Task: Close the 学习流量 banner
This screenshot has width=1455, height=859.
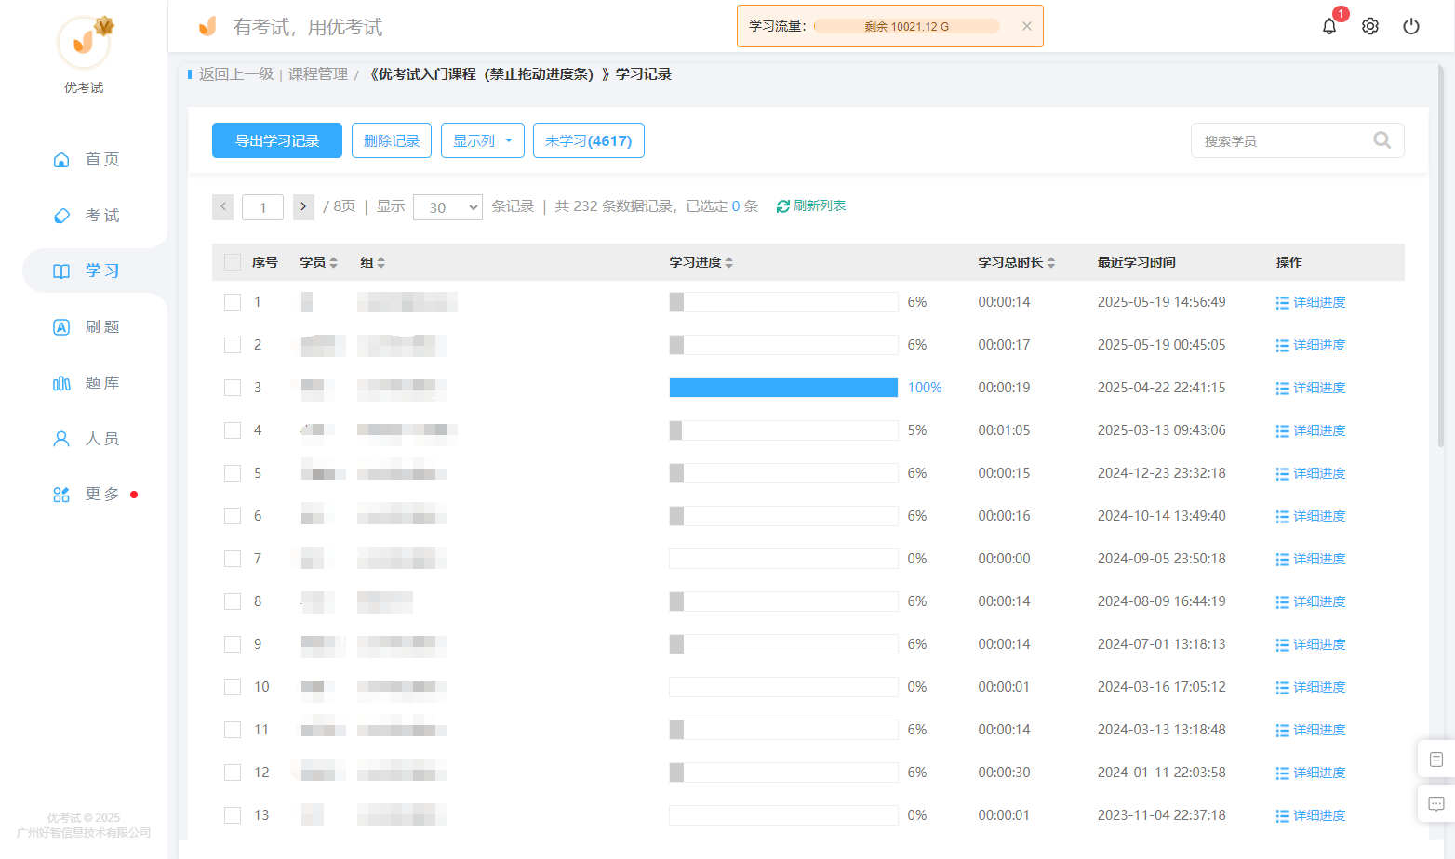Action: tap(1027, 26)
